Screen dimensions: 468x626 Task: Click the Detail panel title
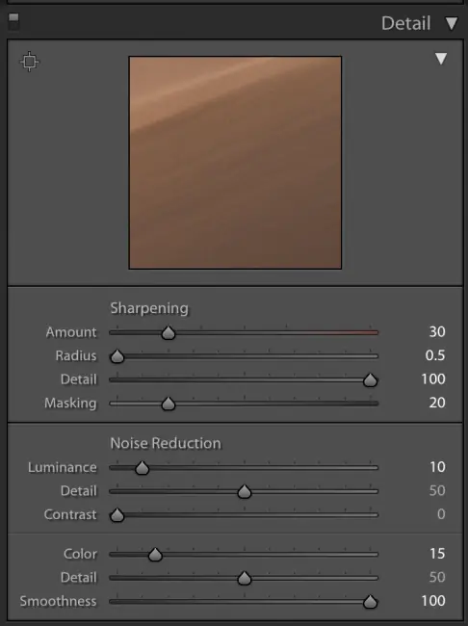point(405,23)
